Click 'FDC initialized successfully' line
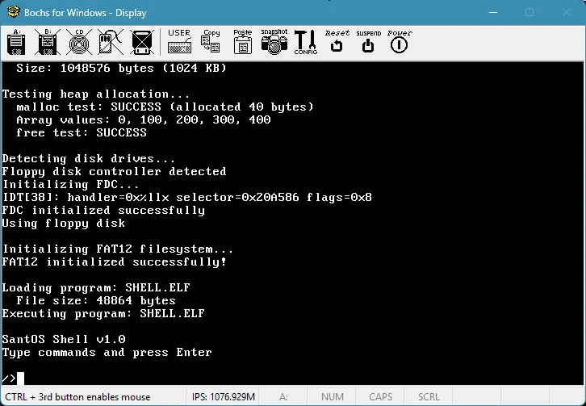The image size is (586, 406). (x=103, y=210)
